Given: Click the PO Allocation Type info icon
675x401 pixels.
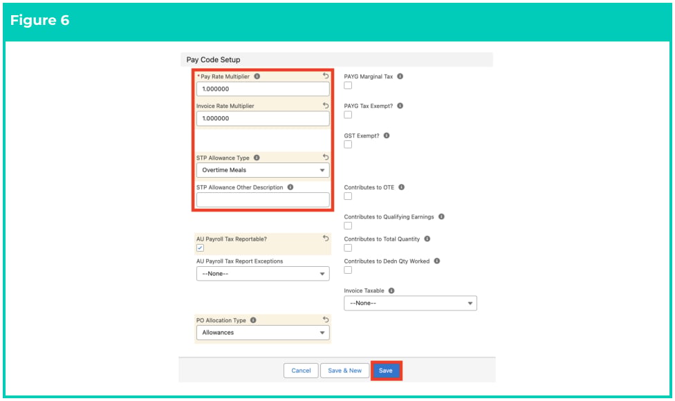Looking at the screenshot, I should pos(253,320).
